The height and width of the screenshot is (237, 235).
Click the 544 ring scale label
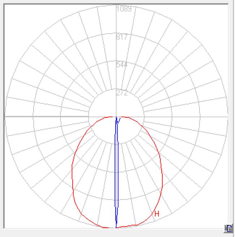tap(122, 65)
